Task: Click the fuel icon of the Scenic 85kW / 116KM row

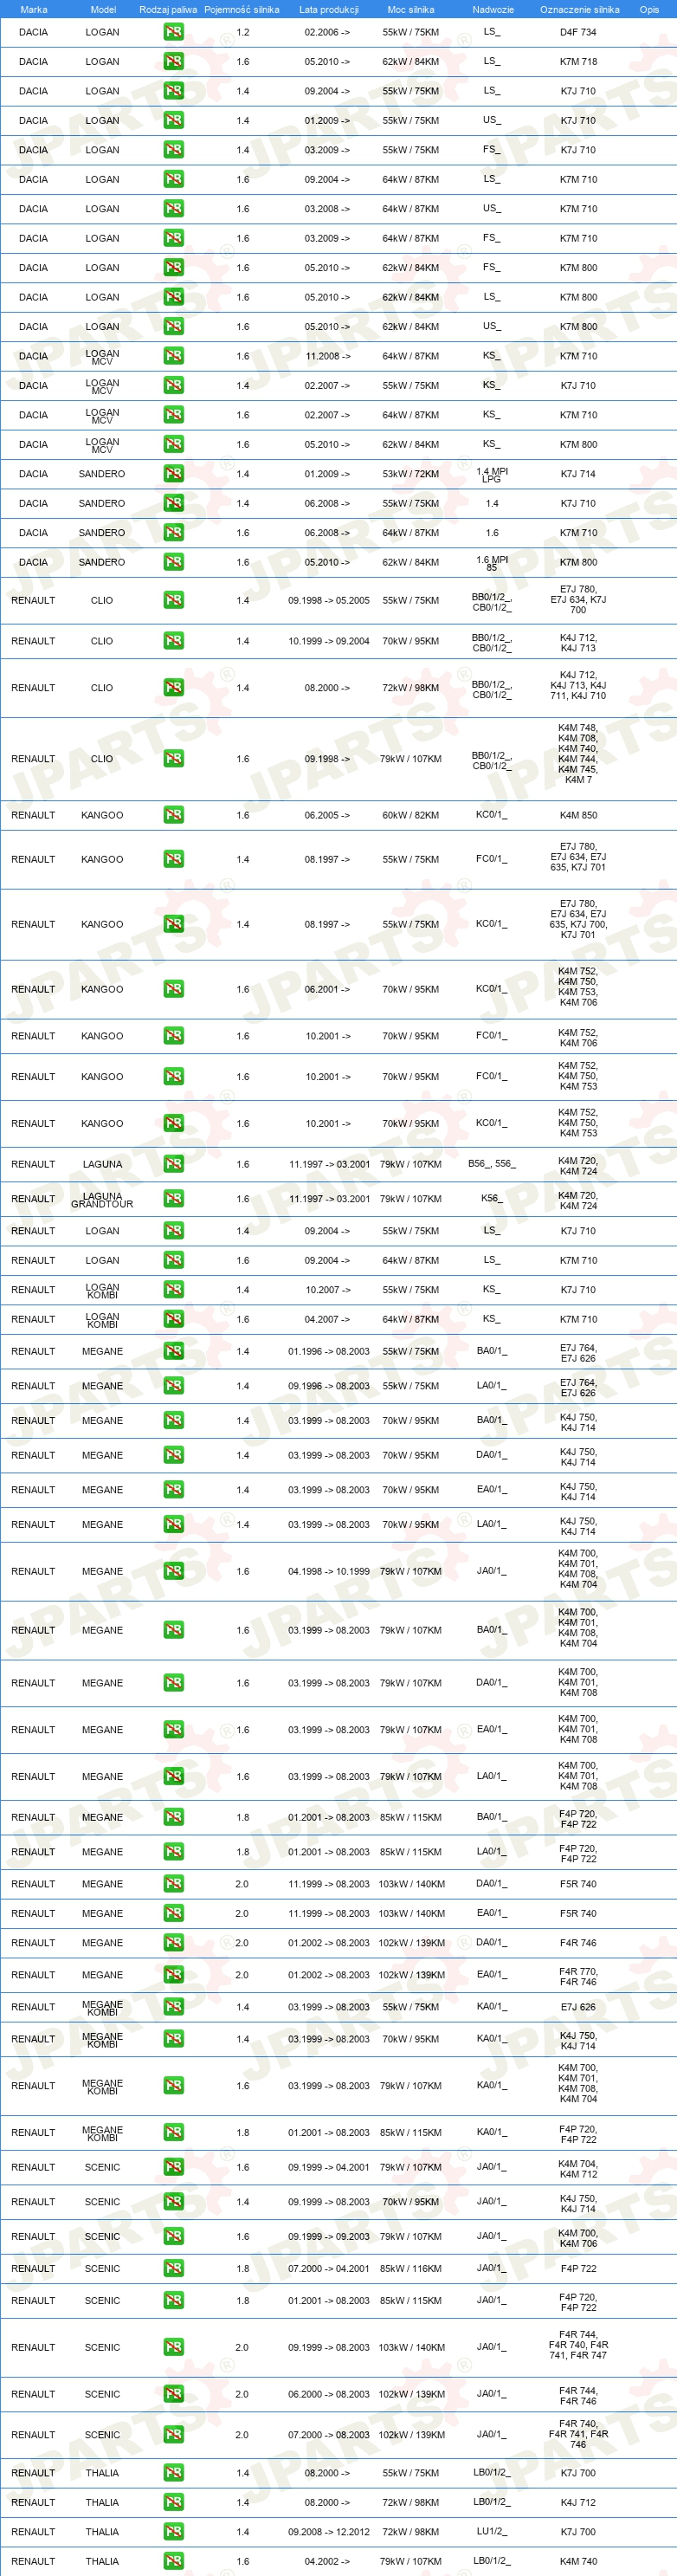Action: pos(173,2268)
